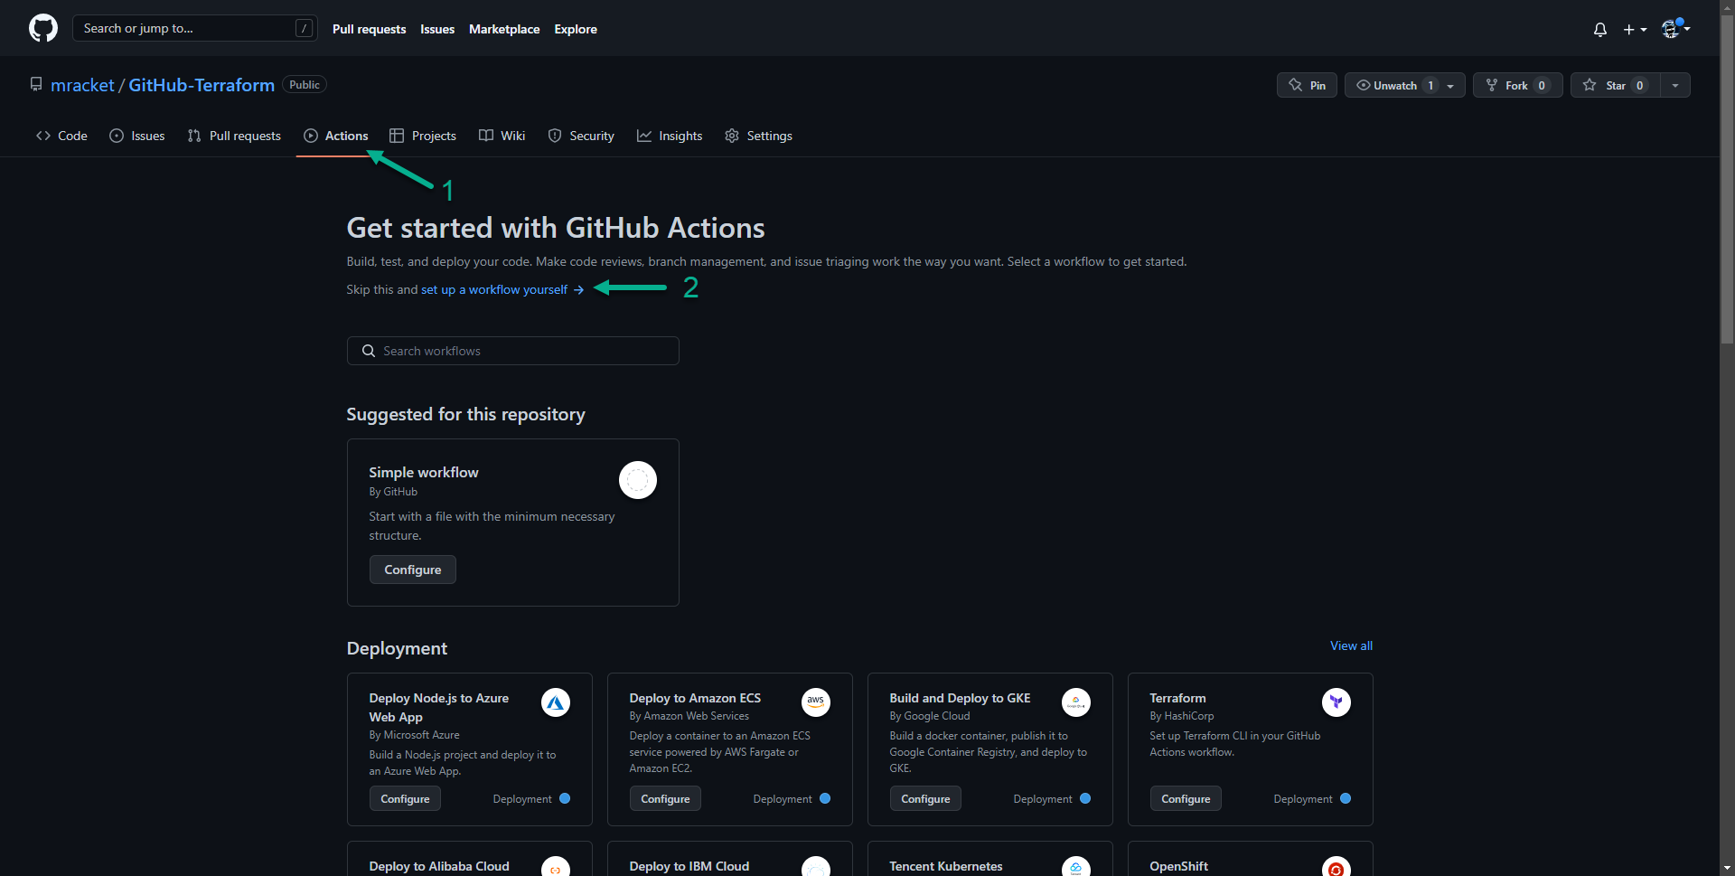Open the GitHub-Terraform repository link
Screen dimensions: 1735x876
coord(202,85)
